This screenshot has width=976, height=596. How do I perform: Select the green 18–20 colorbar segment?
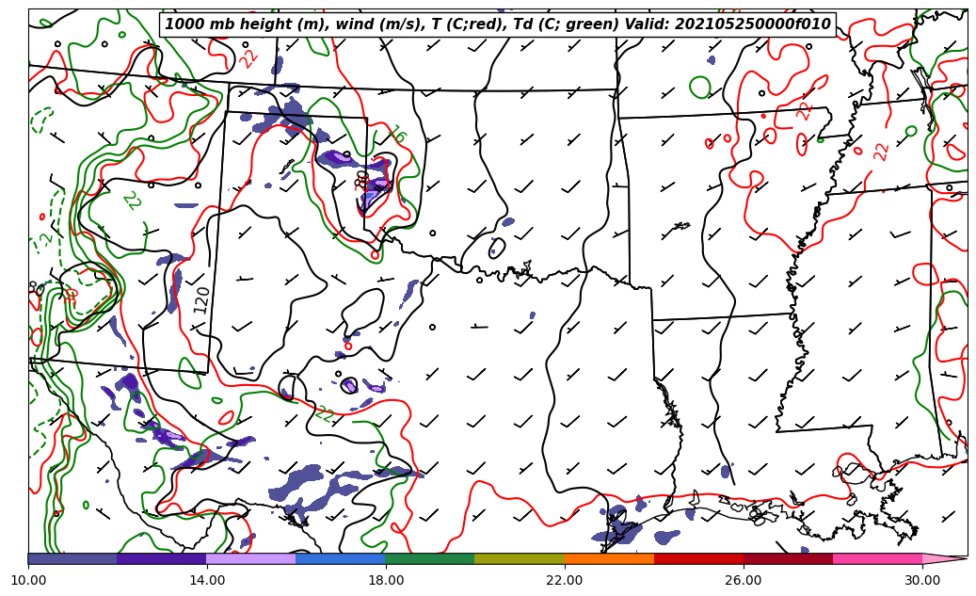pyautogui.click(x=430, y=558)
